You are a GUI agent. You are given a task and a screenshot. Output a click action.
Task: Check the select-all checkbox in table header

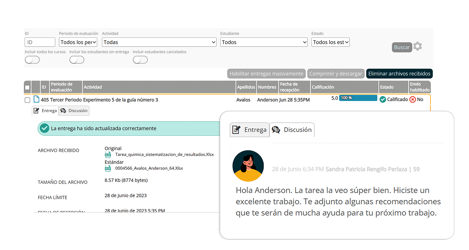point(27,87)
